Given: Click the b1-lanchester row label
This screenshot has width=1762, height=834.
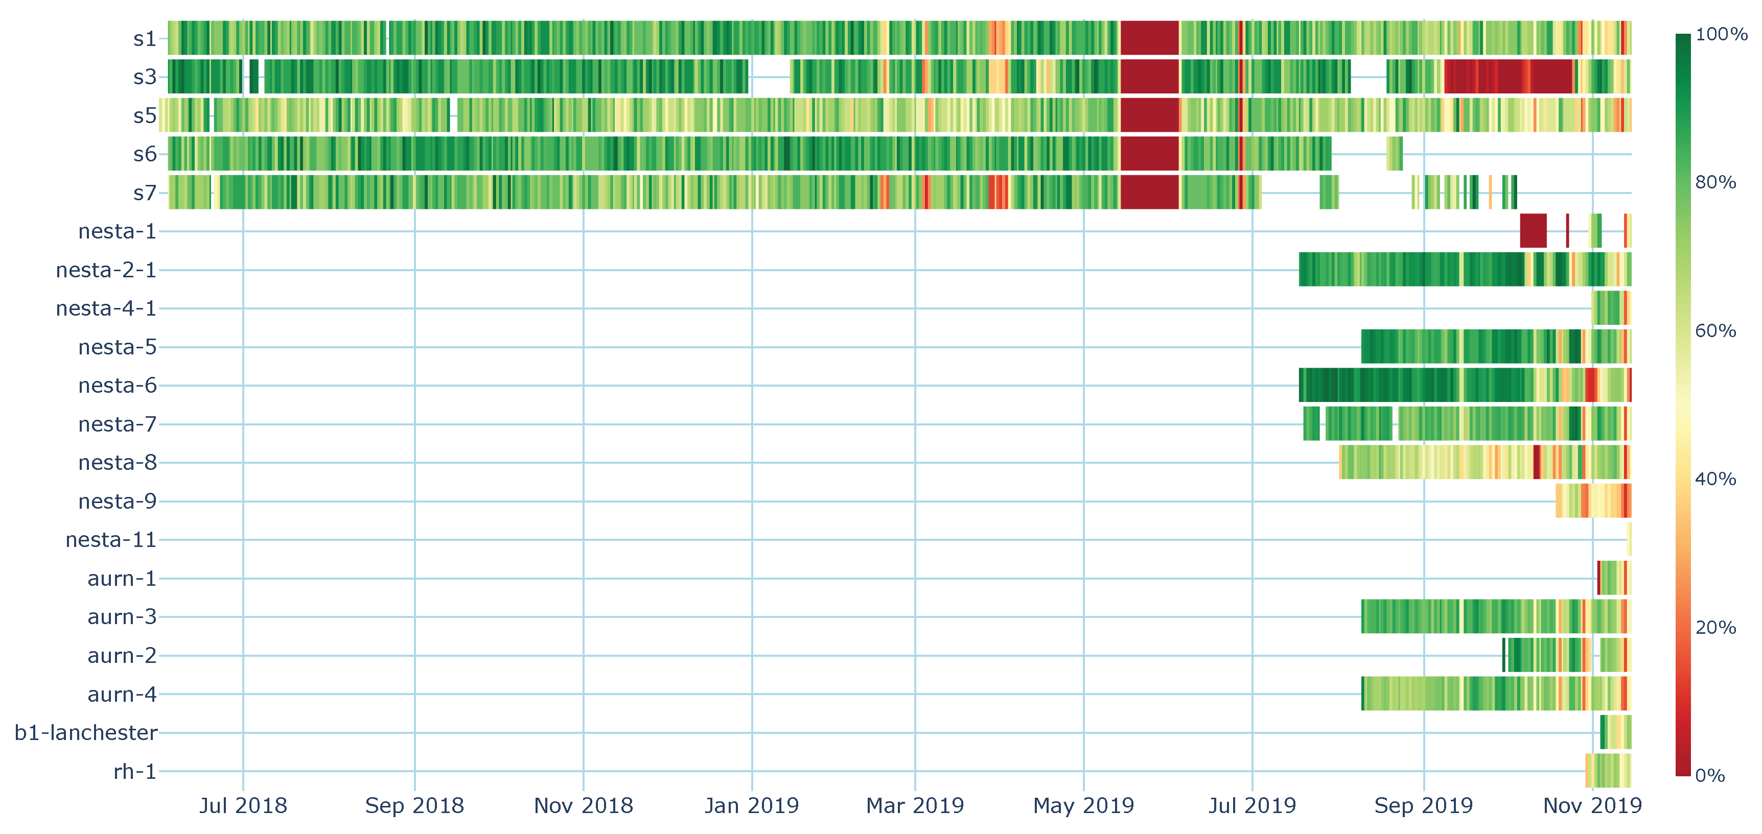Looking at the screenshot, I should point(85,733).
